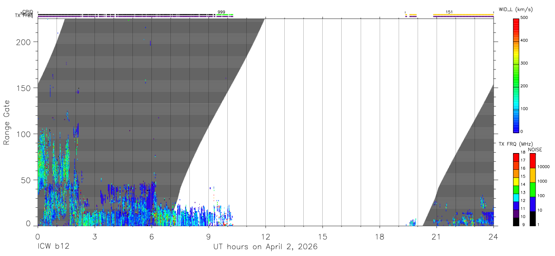Click the 'NOISE' legend title
The height and width of the screenshot is (256, 555).
pyautogui.click(x=535, y=149)
